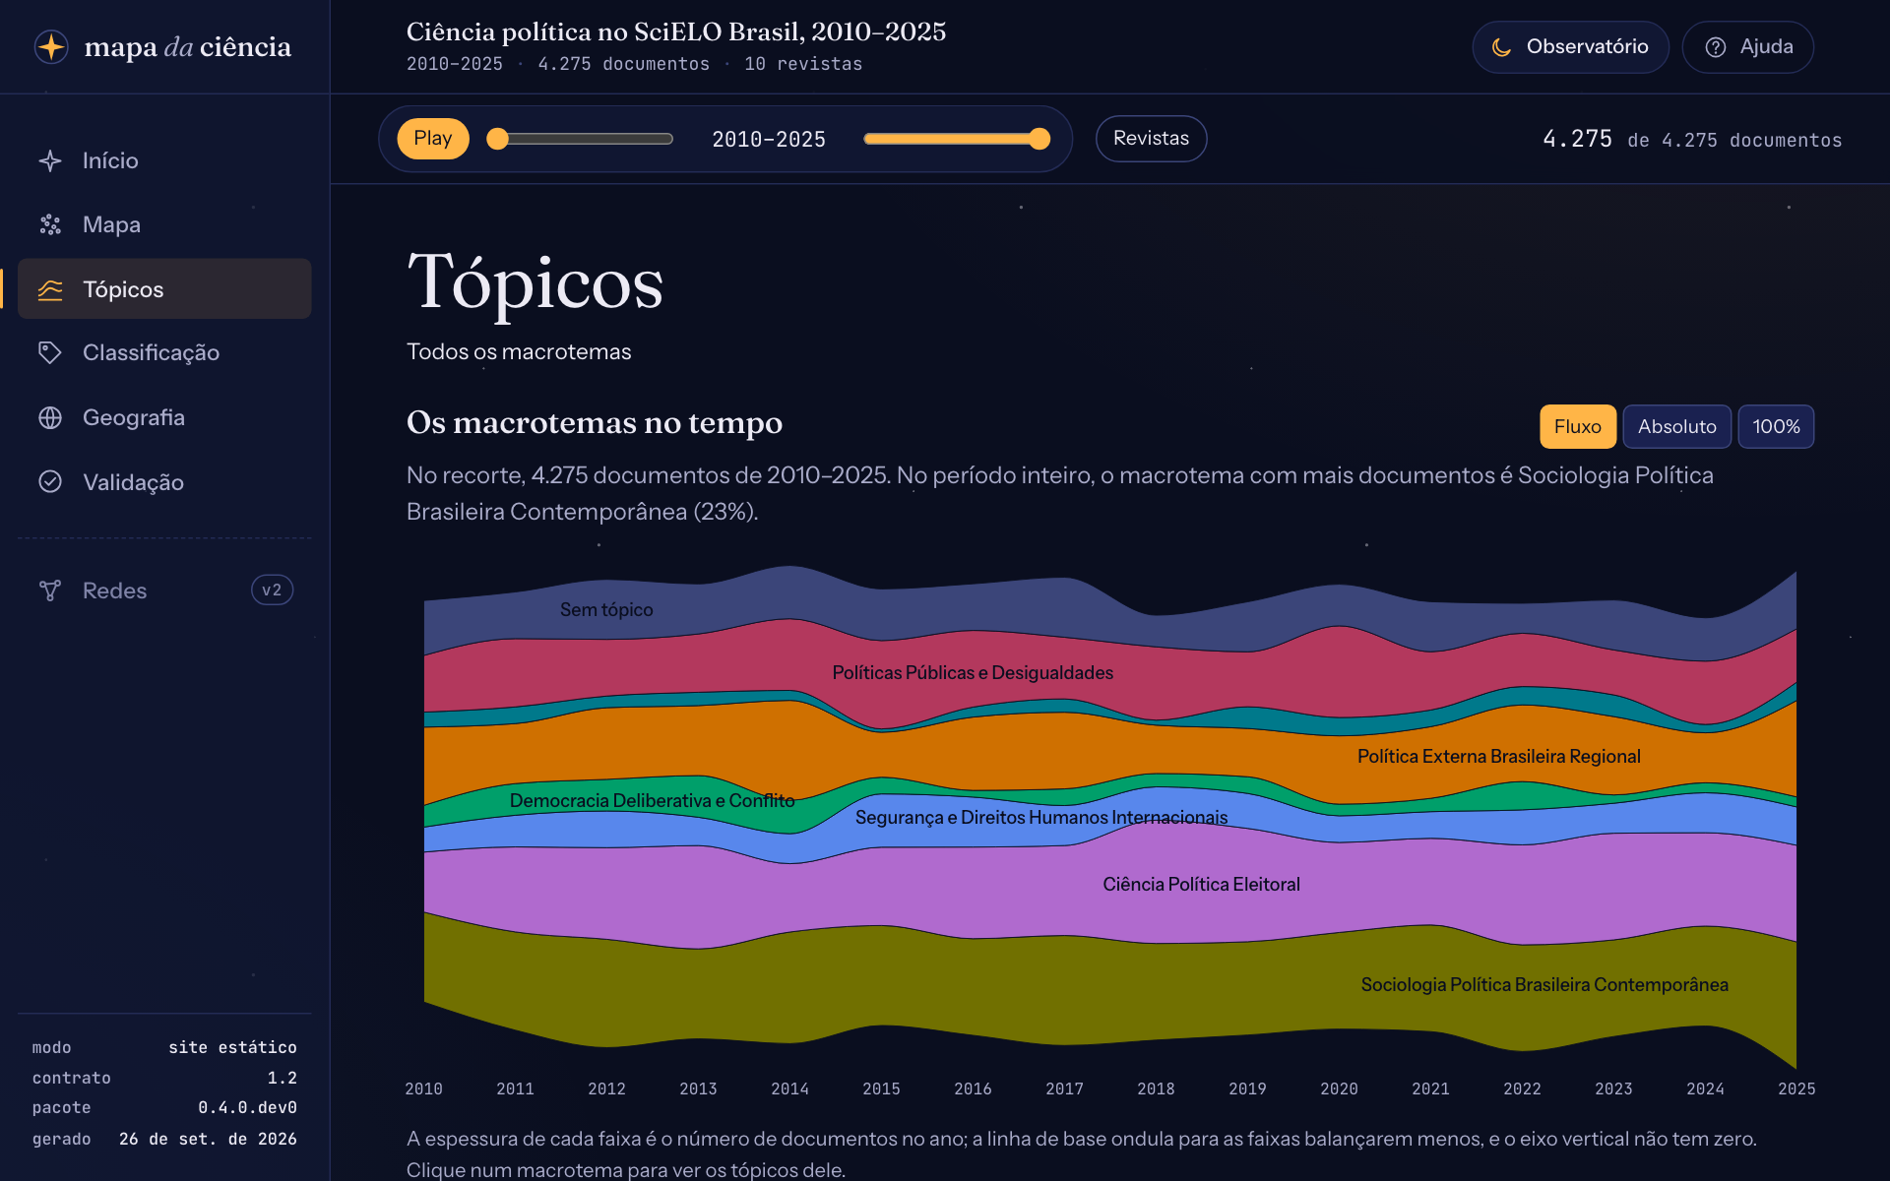Click the '0.4.0.dev0' package version
Viewport: 1890px width, 1181px height.
coord(247,1108)
